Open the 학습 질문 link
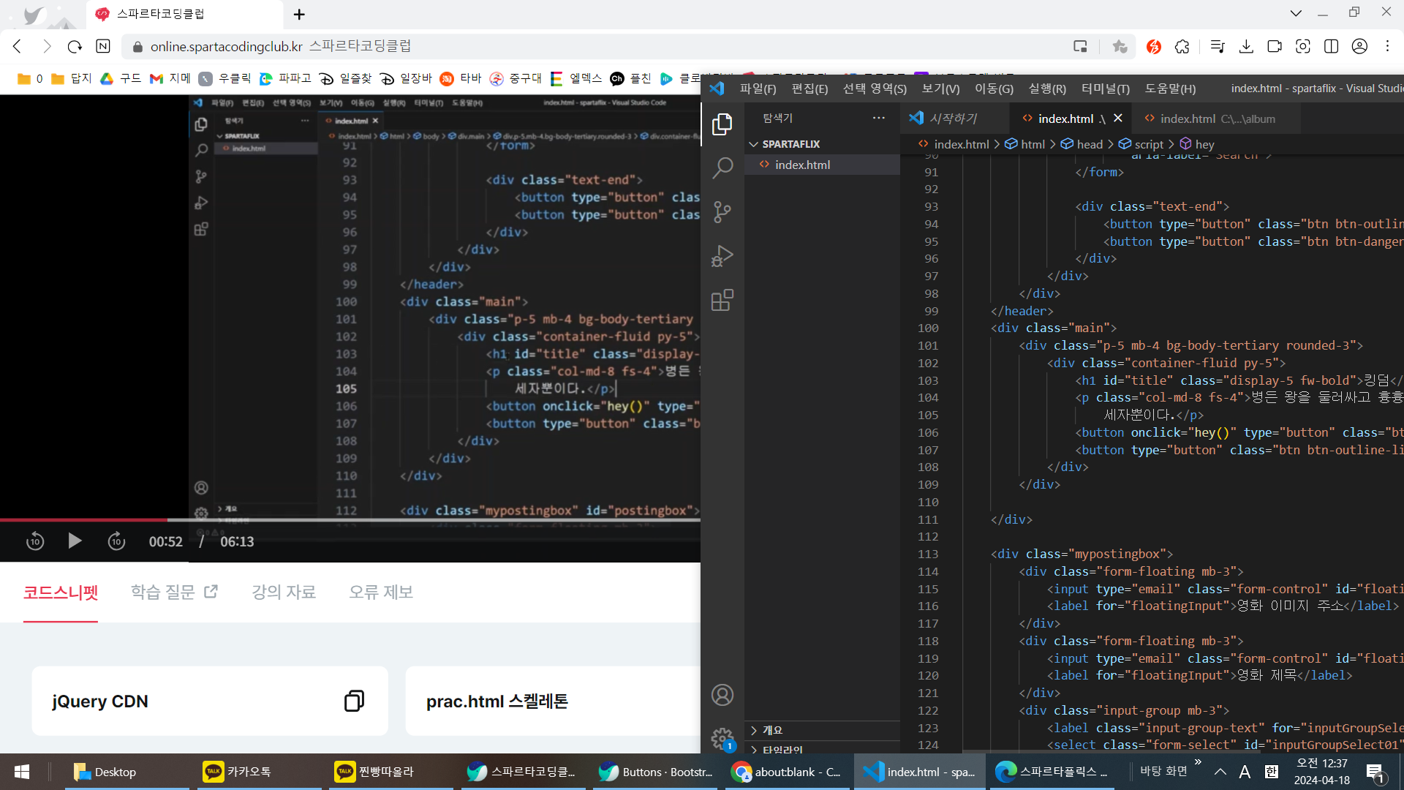 click(x=174, y=592)
